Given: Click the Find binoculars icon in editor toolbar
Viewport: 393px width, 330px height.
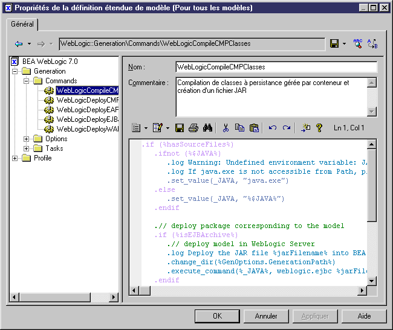Looking at the screenshot, I should click(208, 127).
